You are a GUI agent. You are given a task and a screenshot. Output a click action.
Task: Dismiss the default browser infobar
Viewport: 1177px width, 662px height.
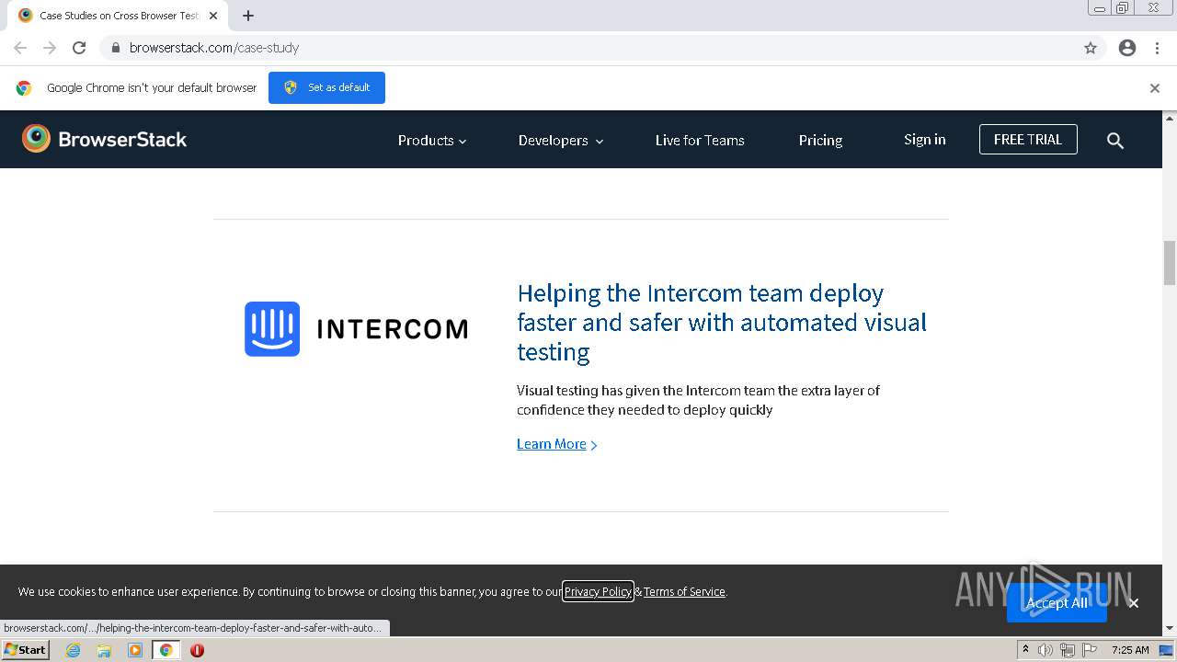(x=1155, y=88)
